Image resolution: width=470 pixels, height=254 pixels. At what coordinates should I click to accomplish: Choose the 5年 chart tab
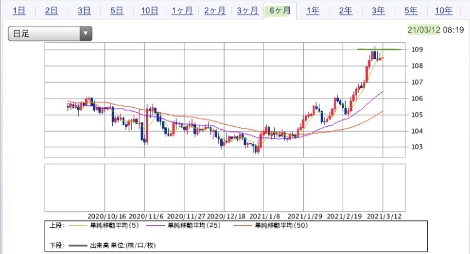(410, 11)
